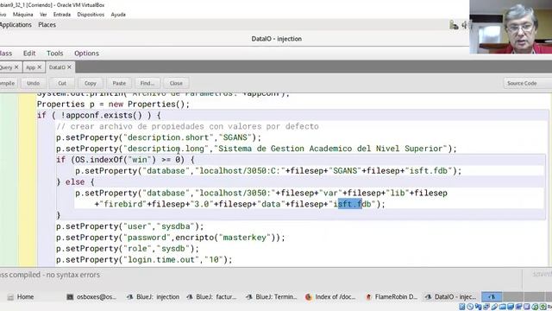
Task: Switch to BlueJ: factur... taskbar item
Action: point(211,297)
